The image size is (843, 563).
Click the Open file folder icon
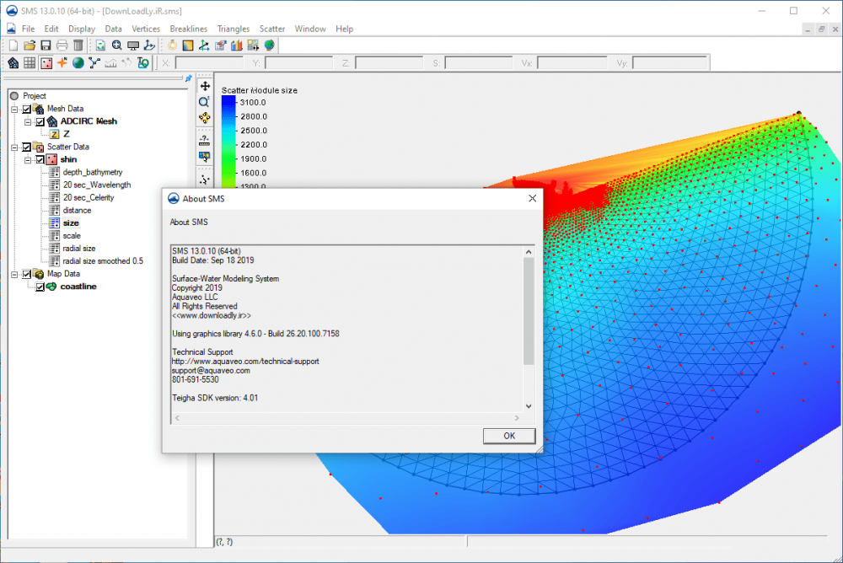click(x=30, y=46)
